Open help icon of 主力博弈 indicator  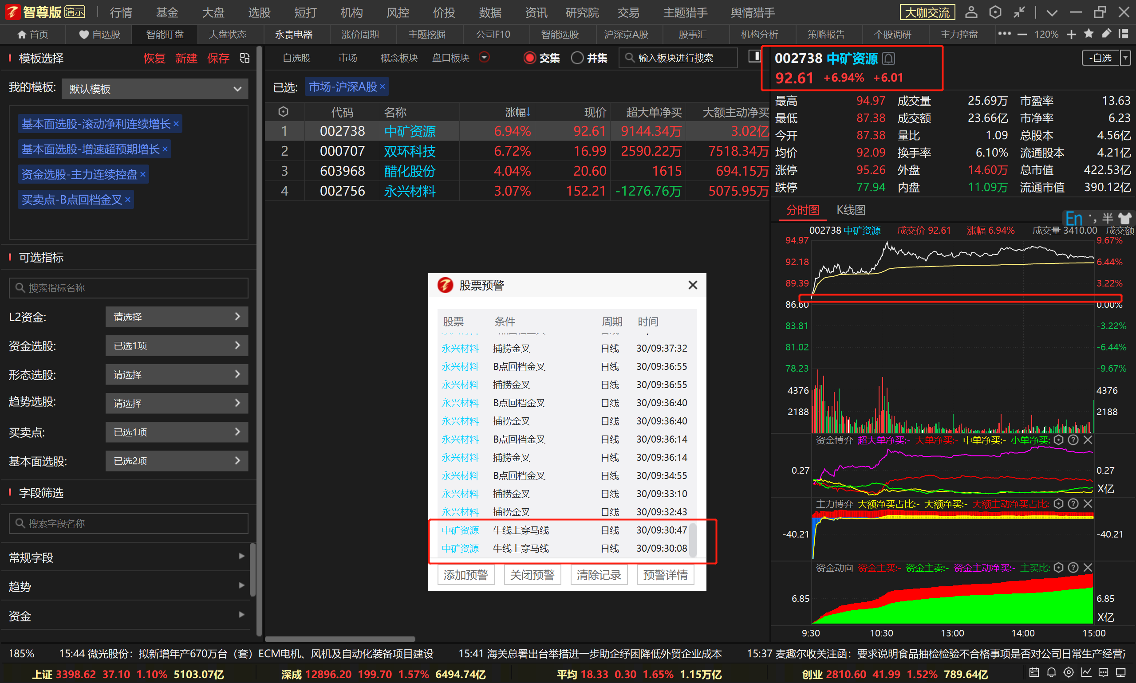pos(1073,504)
